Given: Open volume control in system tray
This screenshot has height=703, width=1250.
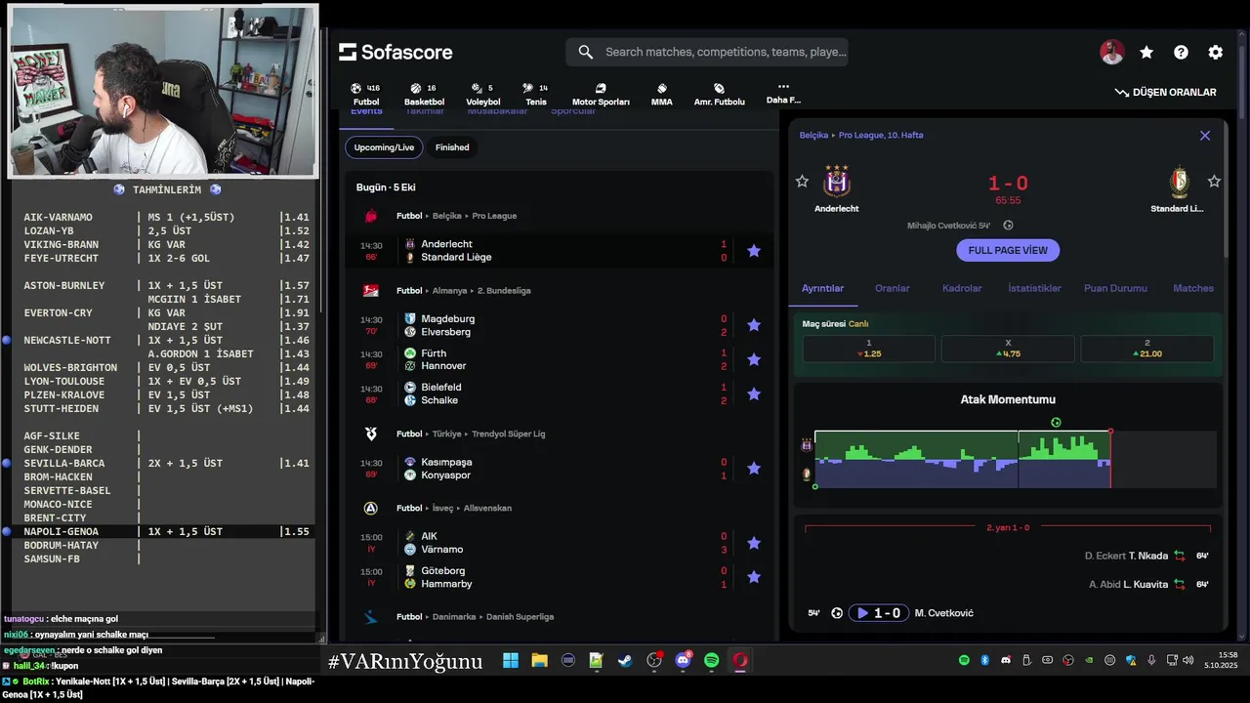Looking at the screenshot, I should [1187, 661].
